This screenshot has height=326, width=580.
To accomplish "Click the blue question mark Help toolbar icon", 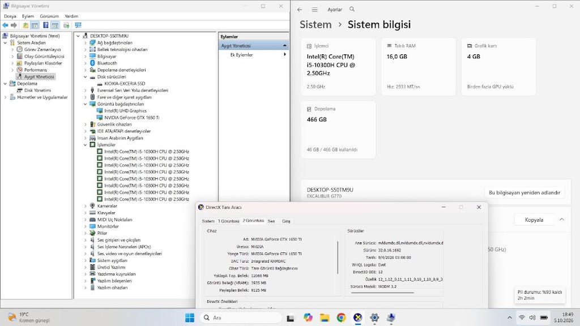I will pos(45,25).
